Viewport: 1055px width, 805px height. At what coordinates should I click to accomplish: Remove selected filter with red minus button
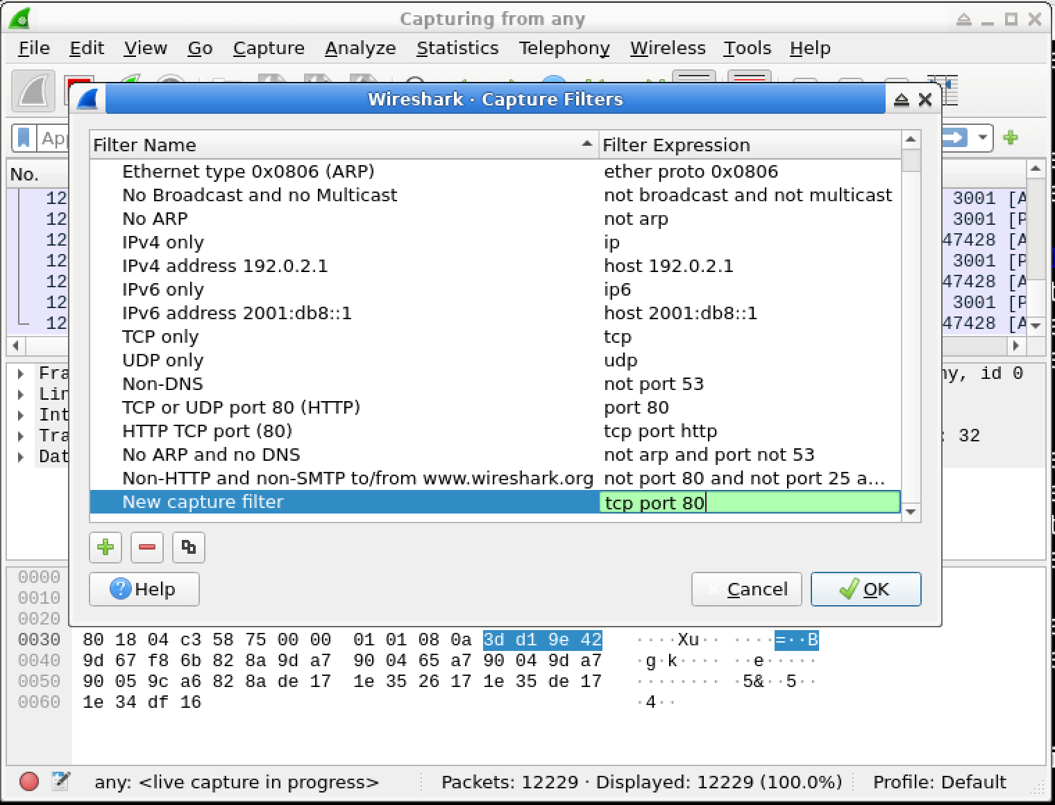[146, 548]
